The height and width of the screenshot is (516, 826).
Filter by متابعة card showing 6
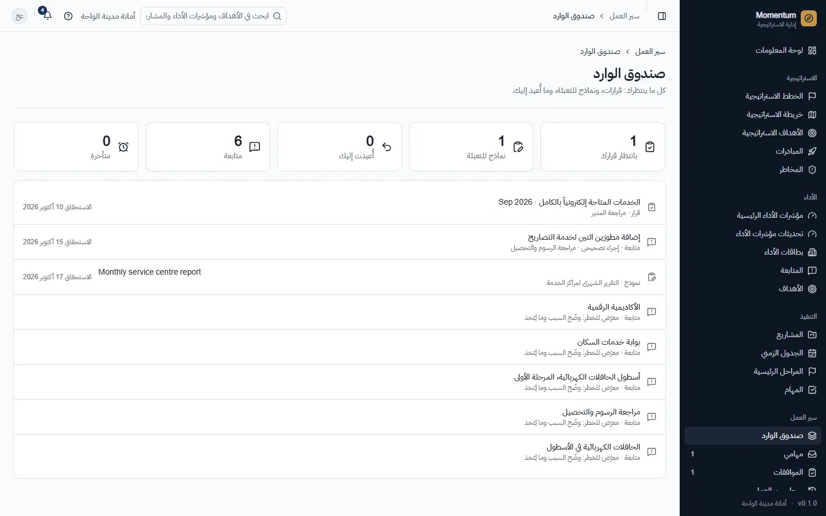(208, 147)
